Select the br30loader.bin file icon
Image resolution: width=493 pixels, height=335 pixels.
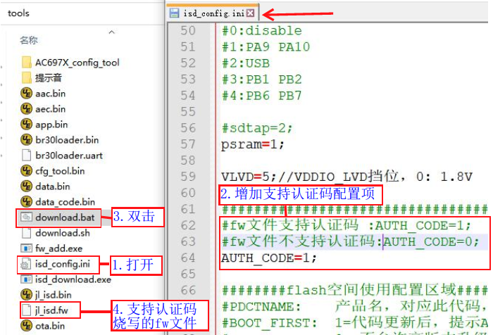[27, 139]
